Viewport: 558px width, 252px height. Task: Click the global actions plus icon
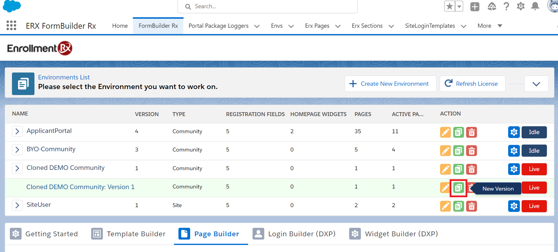(475, 6)
